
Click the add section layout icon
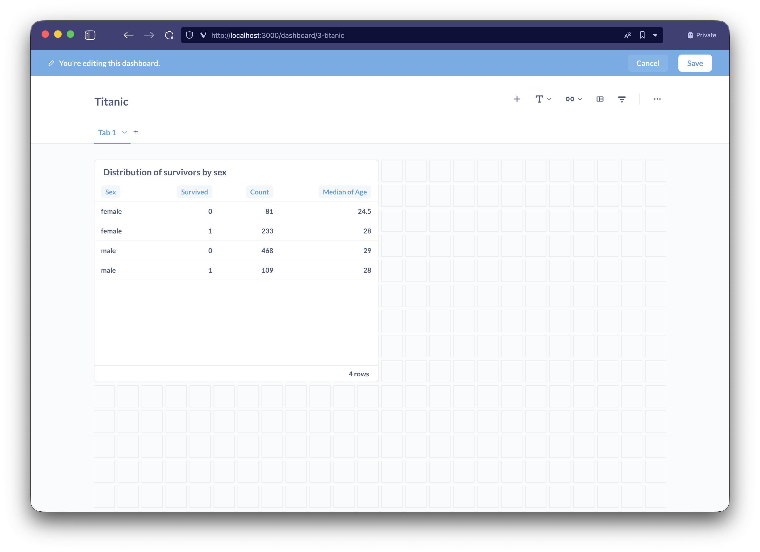600,99
